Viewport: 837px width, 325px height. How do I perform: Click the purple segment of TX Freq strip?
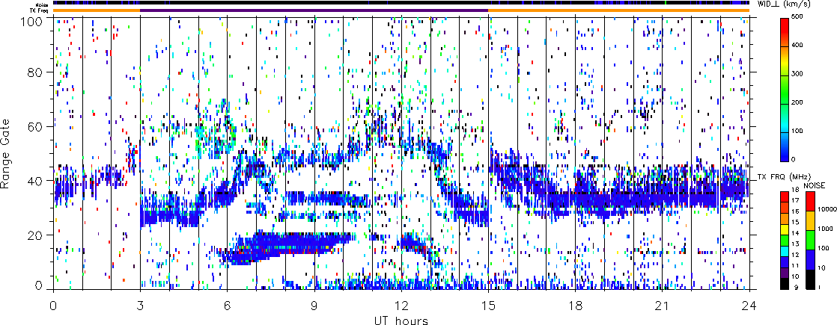(314, 10)
